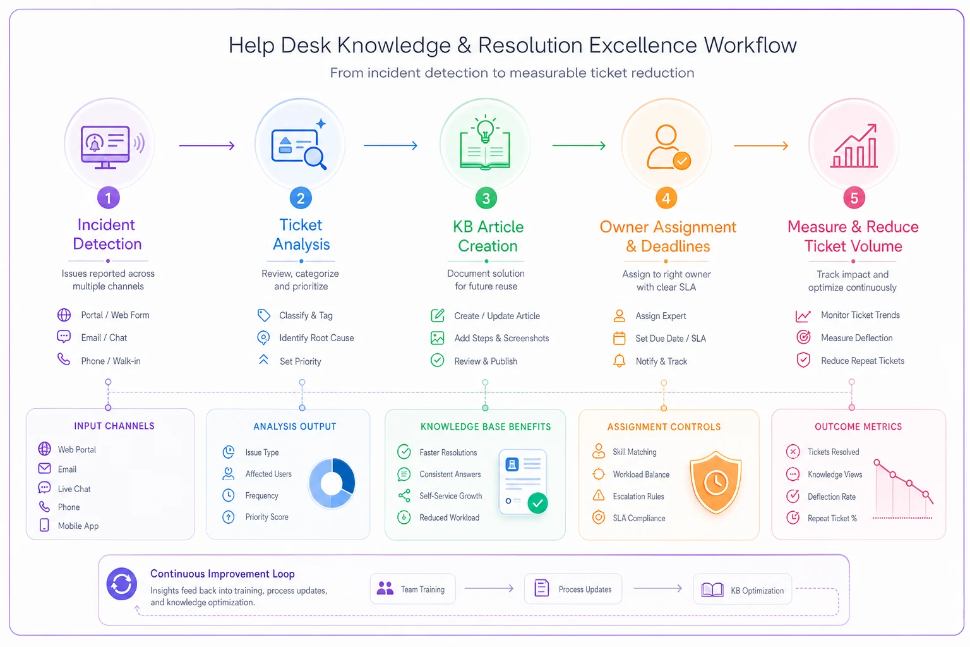
Task: Click the "Repeat Ticket %" label
Action: [832, 518]
